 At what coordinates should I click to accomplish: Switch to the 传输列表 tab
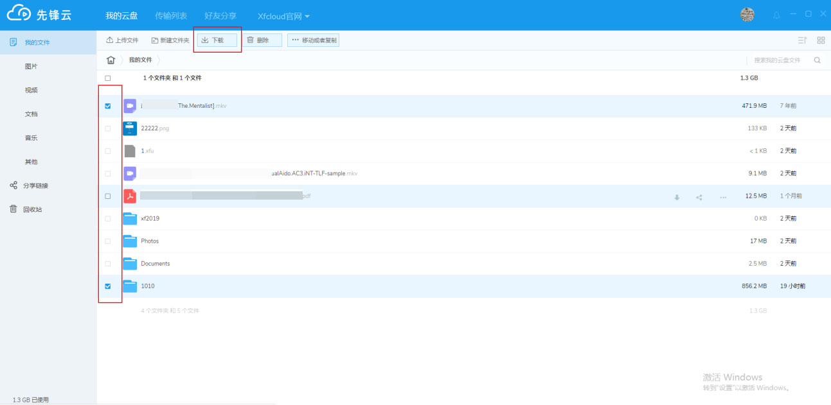pyautogui.click(x=171, y=15)
